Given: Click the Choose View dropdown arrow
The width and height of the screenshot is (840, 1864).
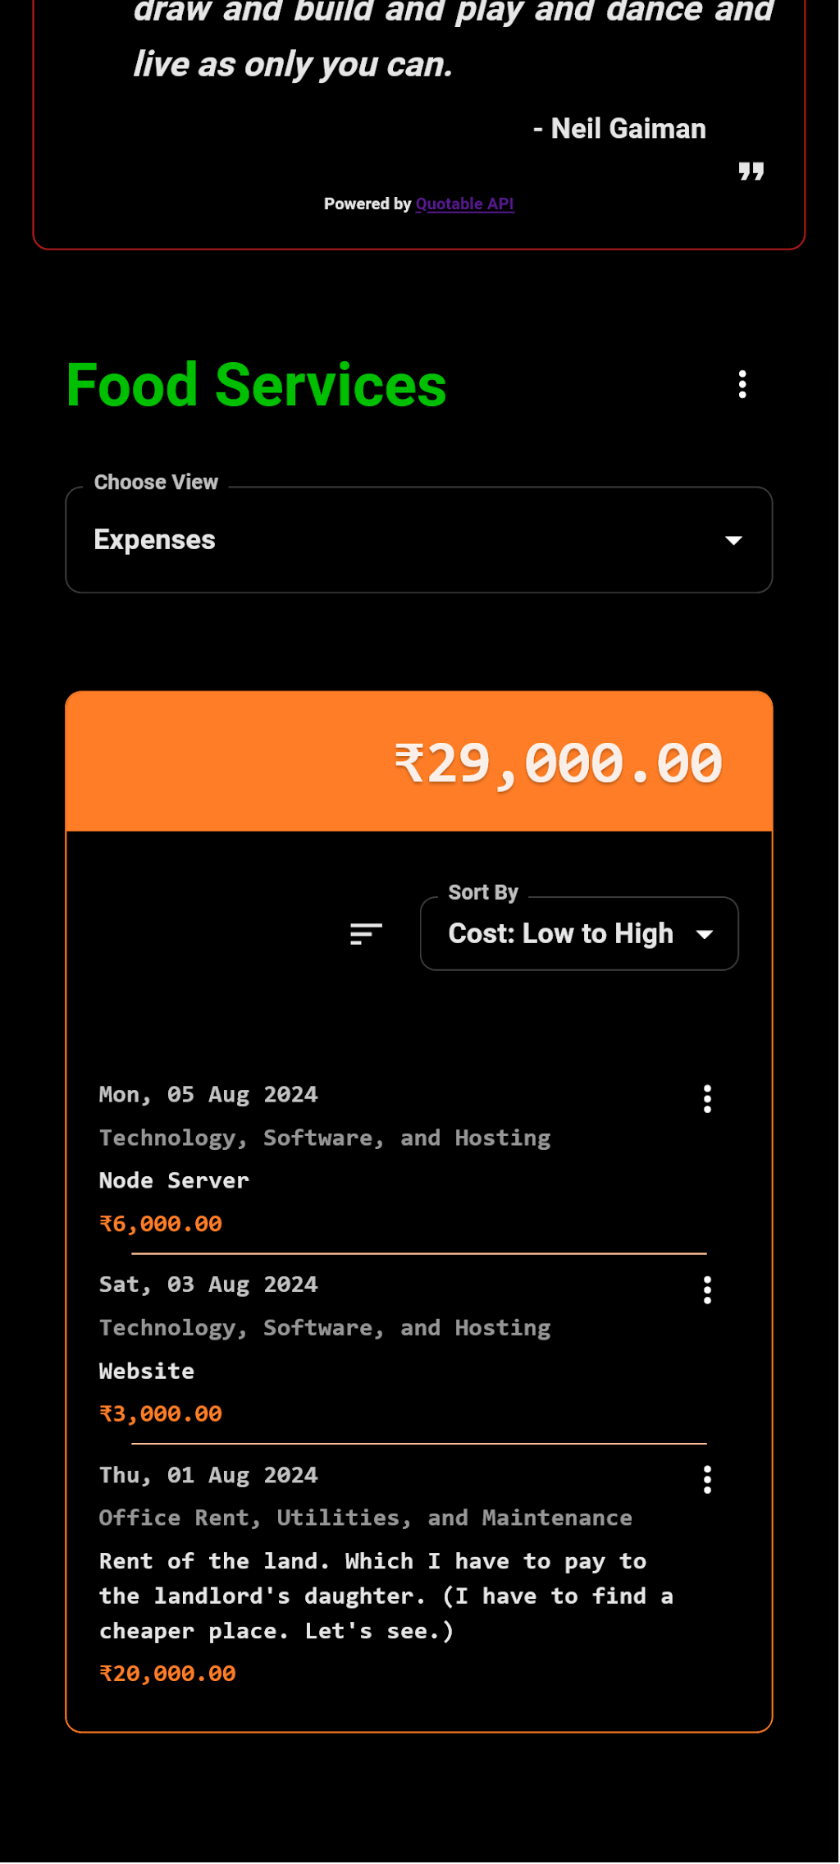Looking at the screenshot, I should [733, 540].
